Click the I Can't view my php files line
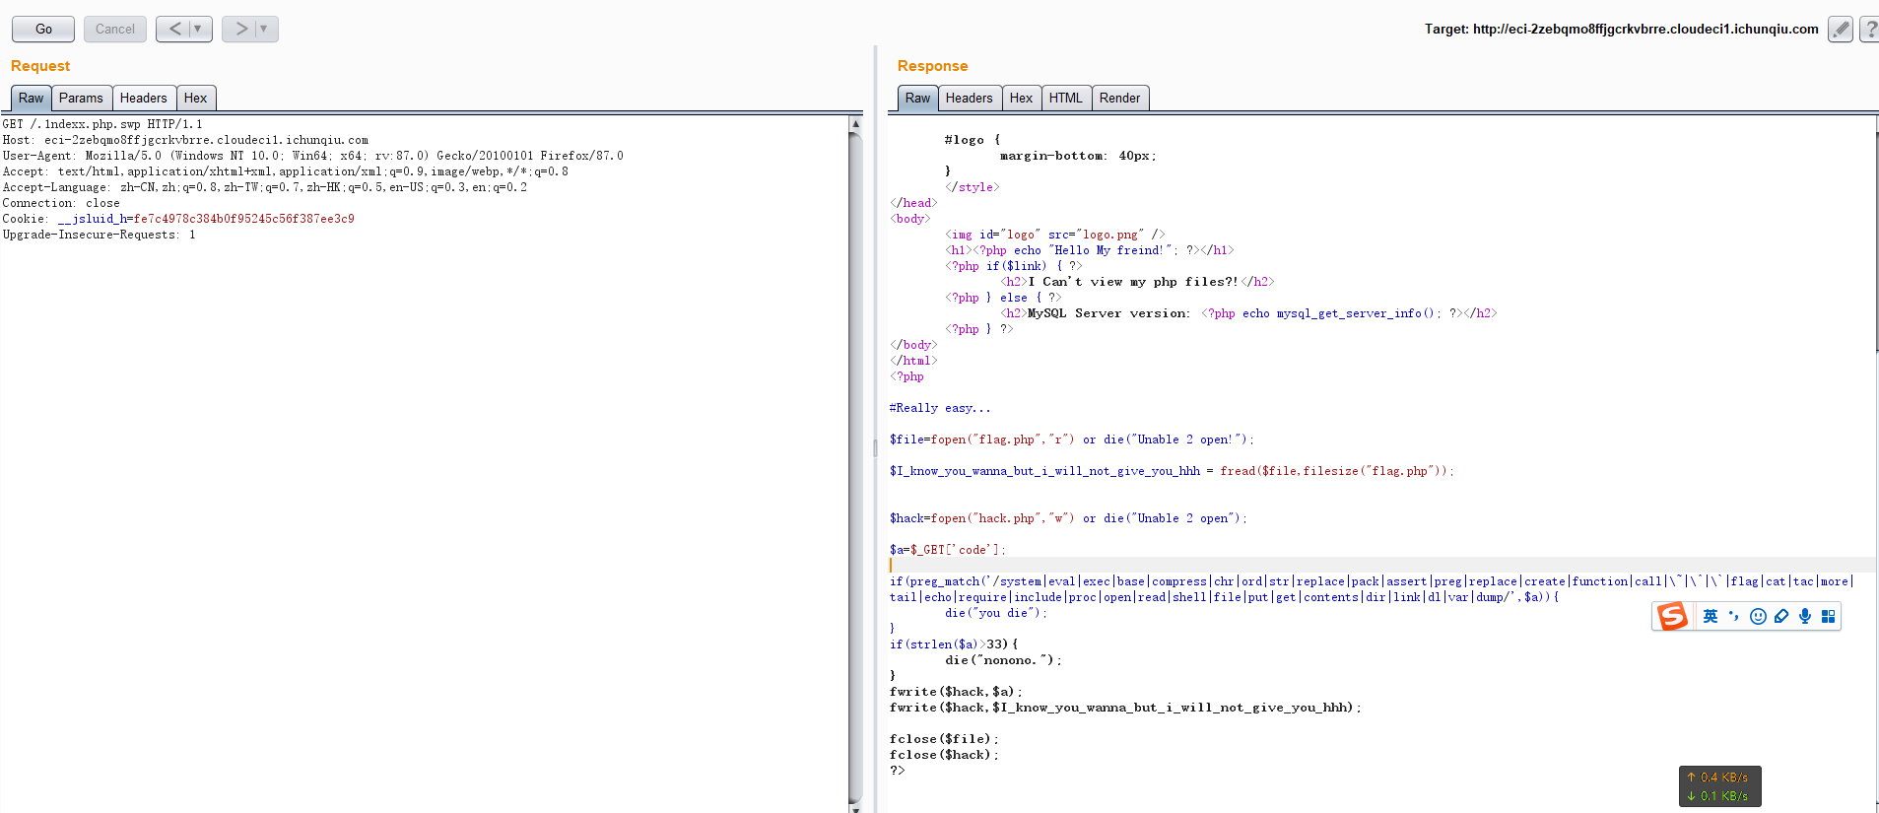Screen dimensions: 1879x813 click(1137, 282)
